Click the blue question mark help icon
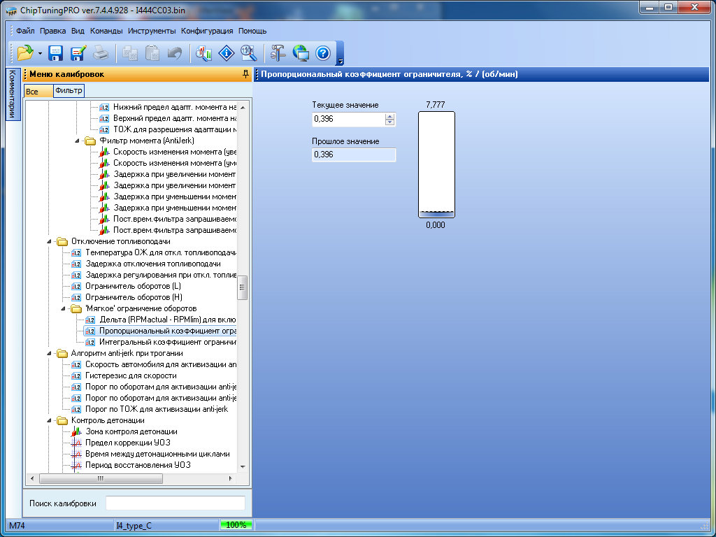Viewport: 716px width, 537px height. (322, 52)
